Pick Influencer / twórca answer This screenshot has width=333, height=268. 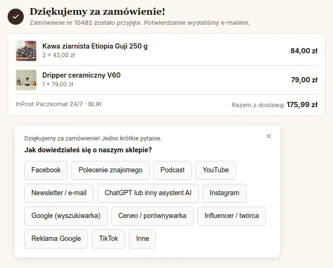pyautogui.click(x=232, y=216)
